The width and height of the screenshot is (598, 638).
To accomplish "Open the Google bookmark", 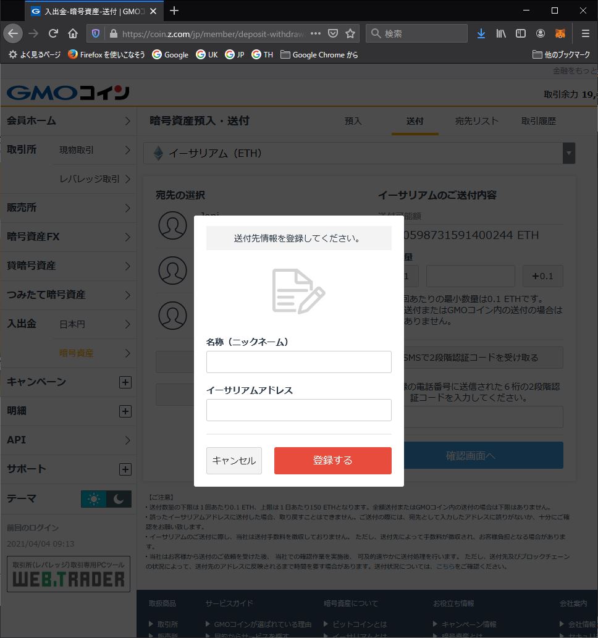I will point(170,54).
